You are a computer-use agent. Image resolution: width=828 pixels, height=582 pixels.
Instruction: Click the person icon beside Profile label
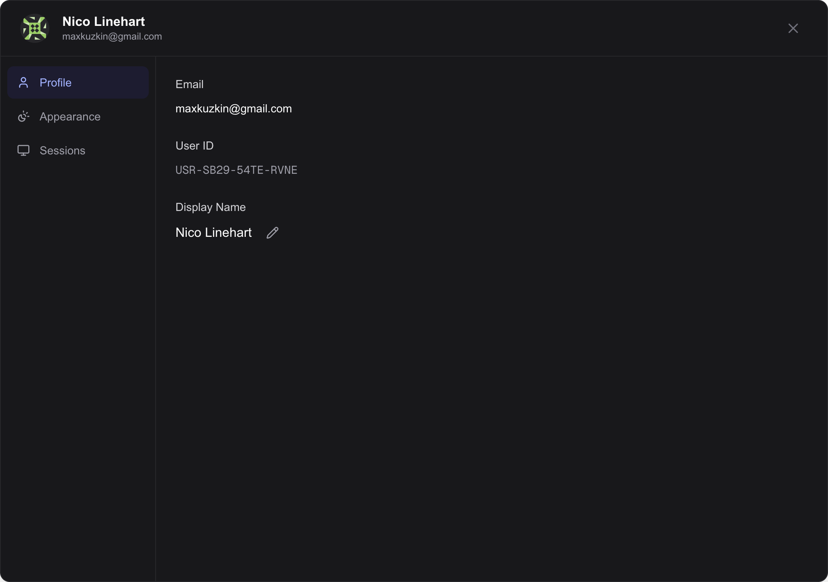(x=23, y=82)
